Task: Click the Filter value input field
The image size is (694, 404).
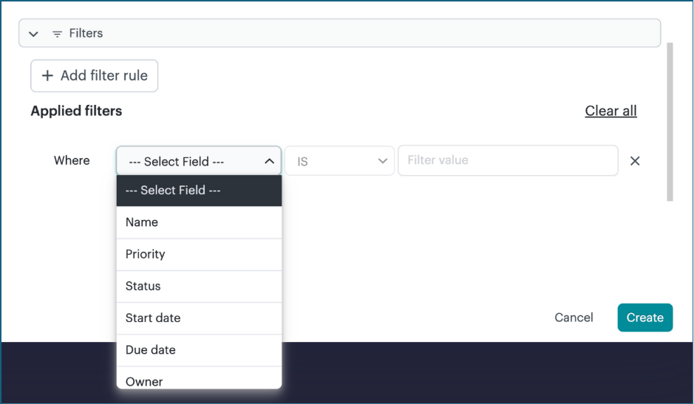Action: (508, 160)
